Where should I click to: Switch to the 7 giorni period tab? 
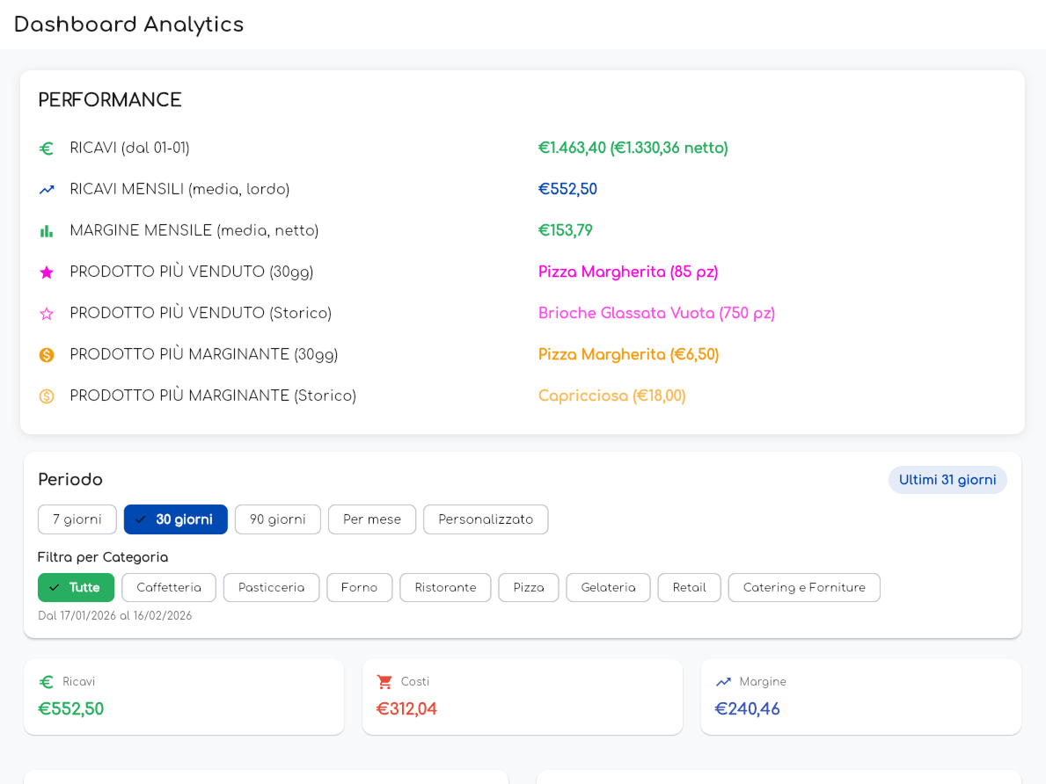[77, 519]
